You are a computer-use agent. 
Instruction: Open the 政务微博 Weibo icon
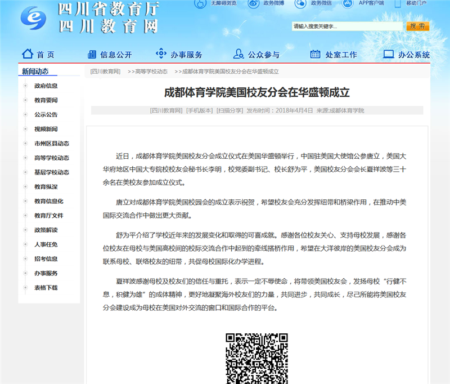point(254,3)
